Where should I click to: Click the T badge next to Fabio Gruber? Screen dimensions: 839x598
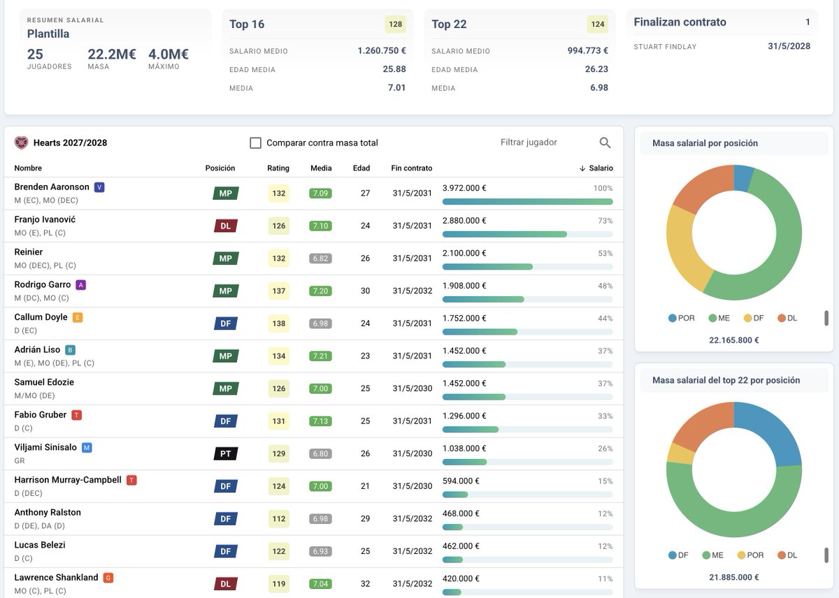(77, 415)
